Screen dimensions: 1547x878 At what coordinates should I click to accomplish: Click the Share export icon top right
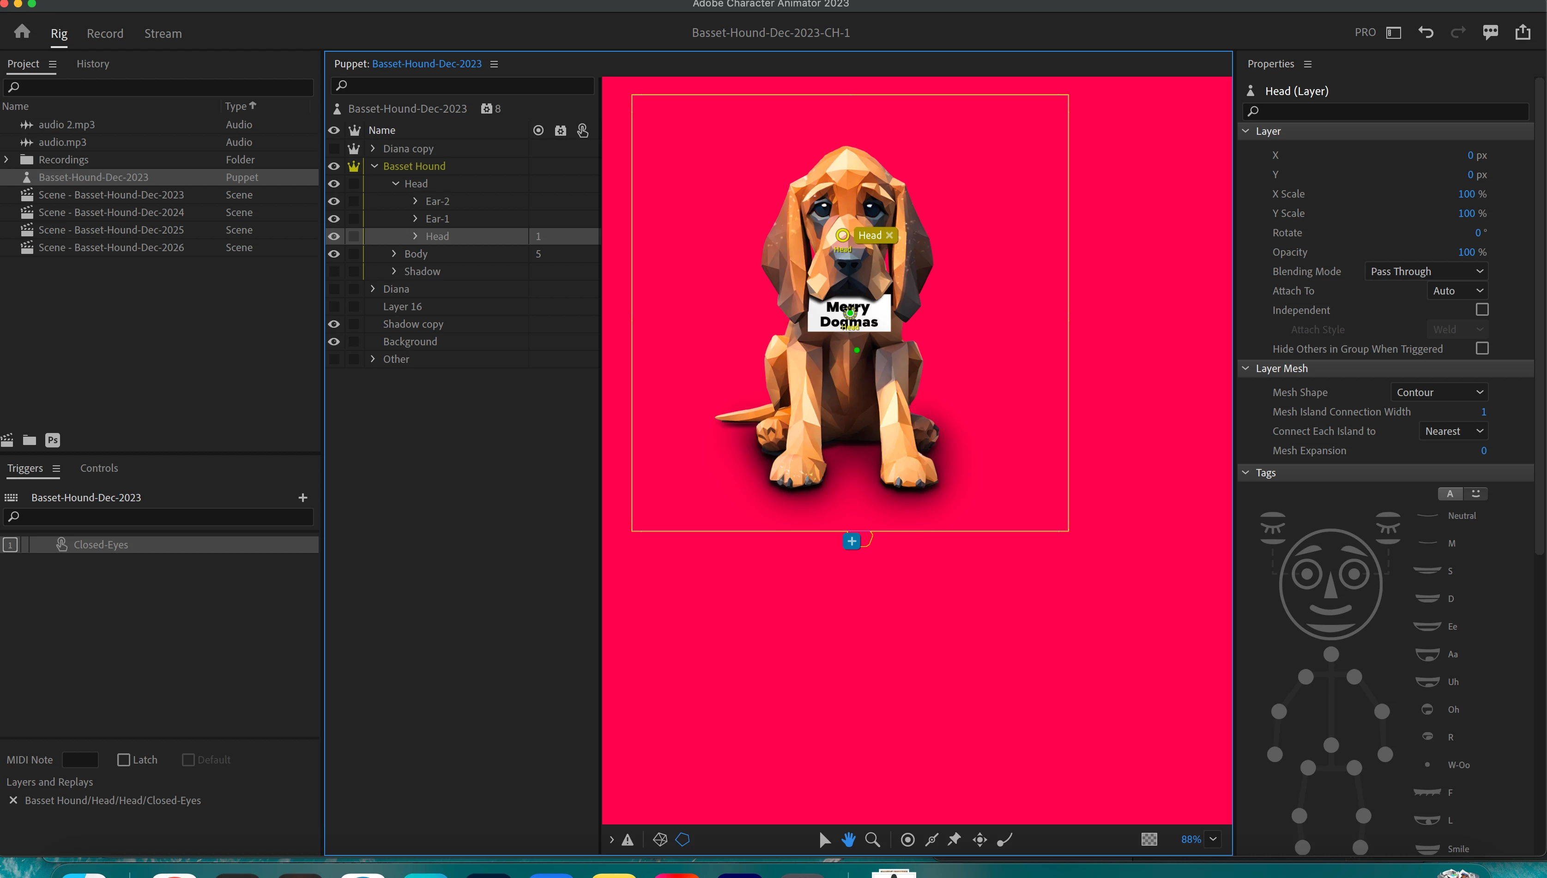coord(1523,32)
